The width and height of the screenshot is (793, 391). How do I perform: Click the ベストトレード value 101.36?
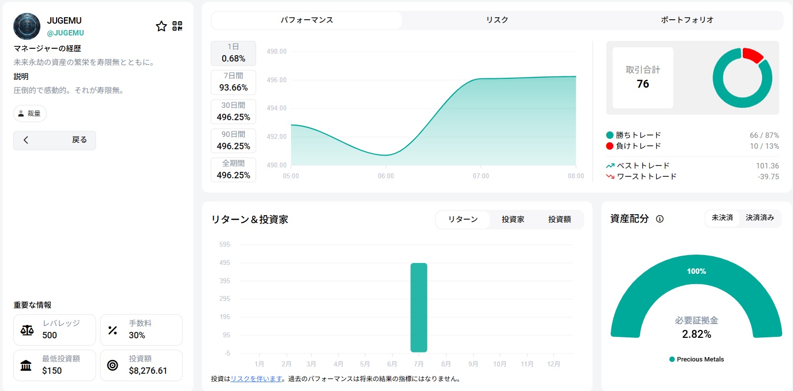[767, 166]
